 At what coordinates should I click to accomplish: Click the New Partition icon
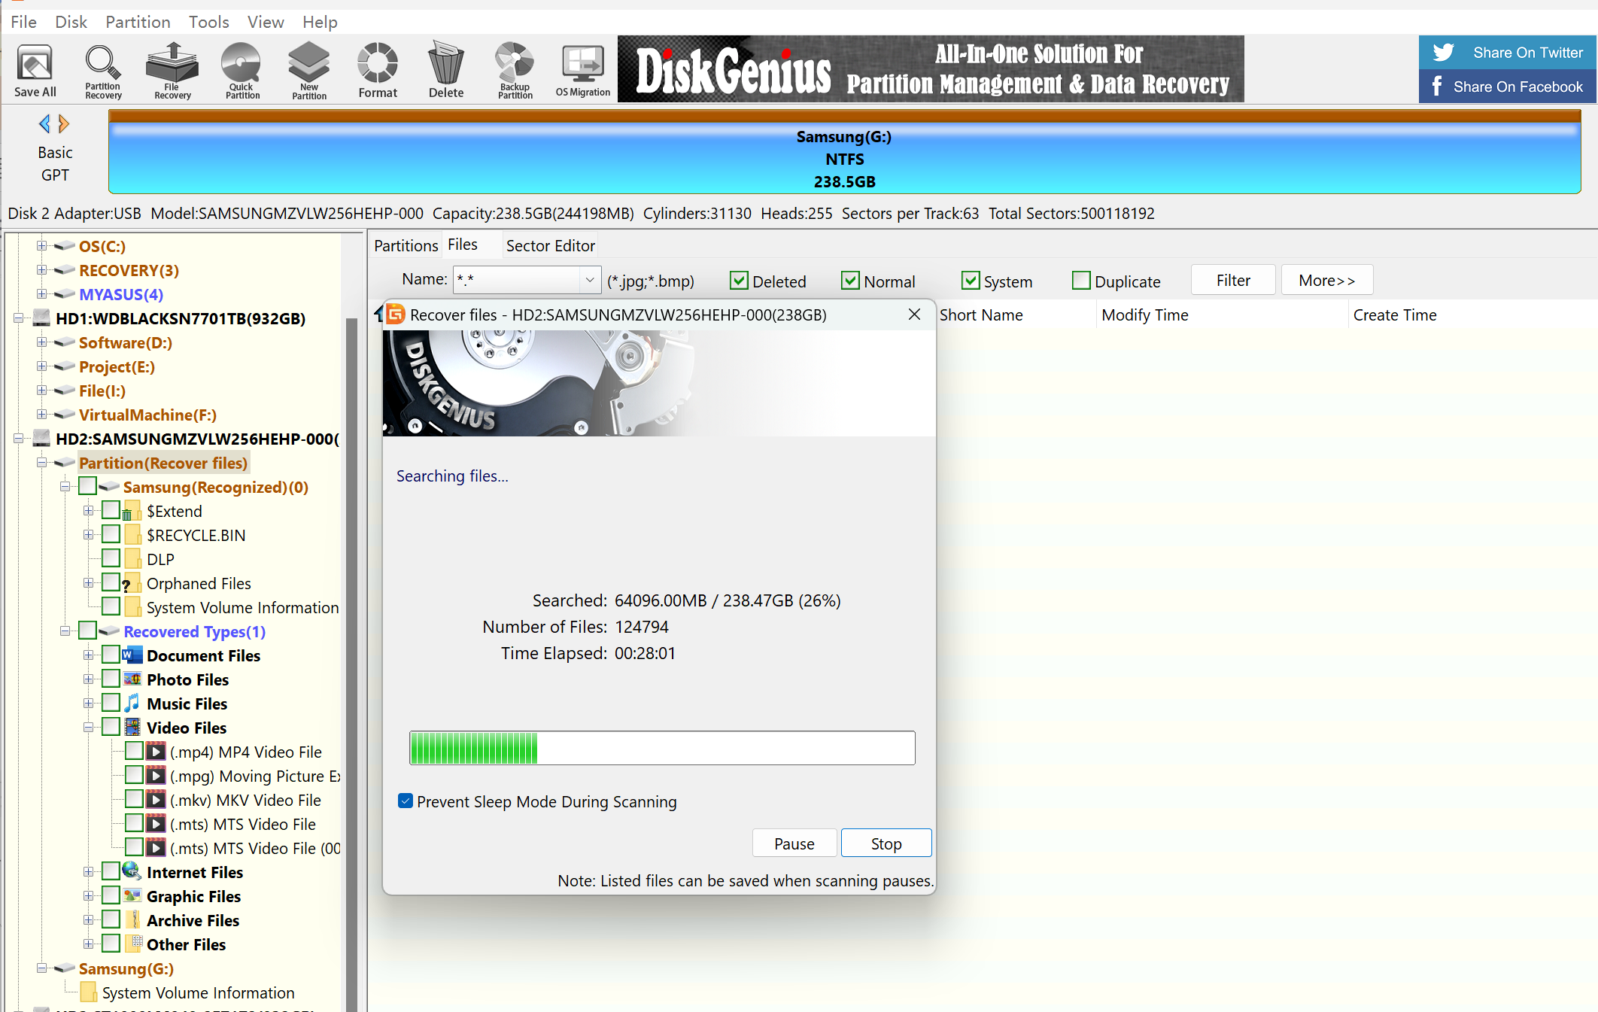tap(309, 71)
